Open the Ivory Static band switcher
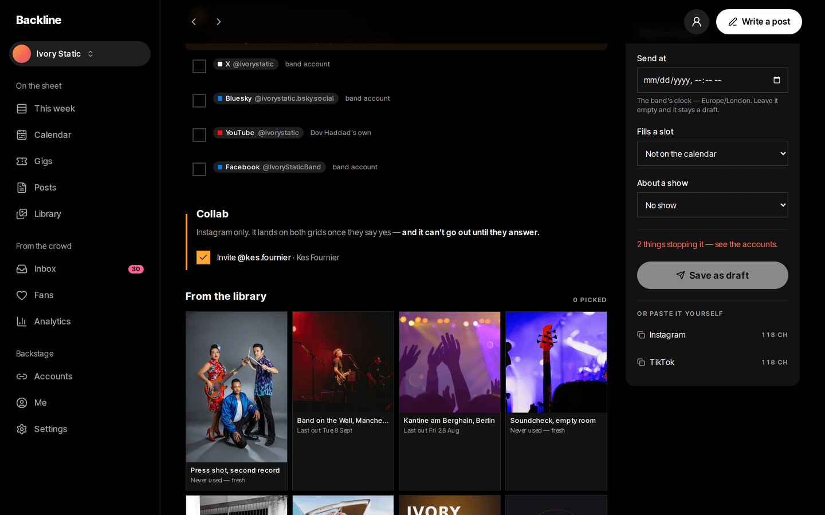This screenshot has width=825, height=515. (x=80, y=54)
